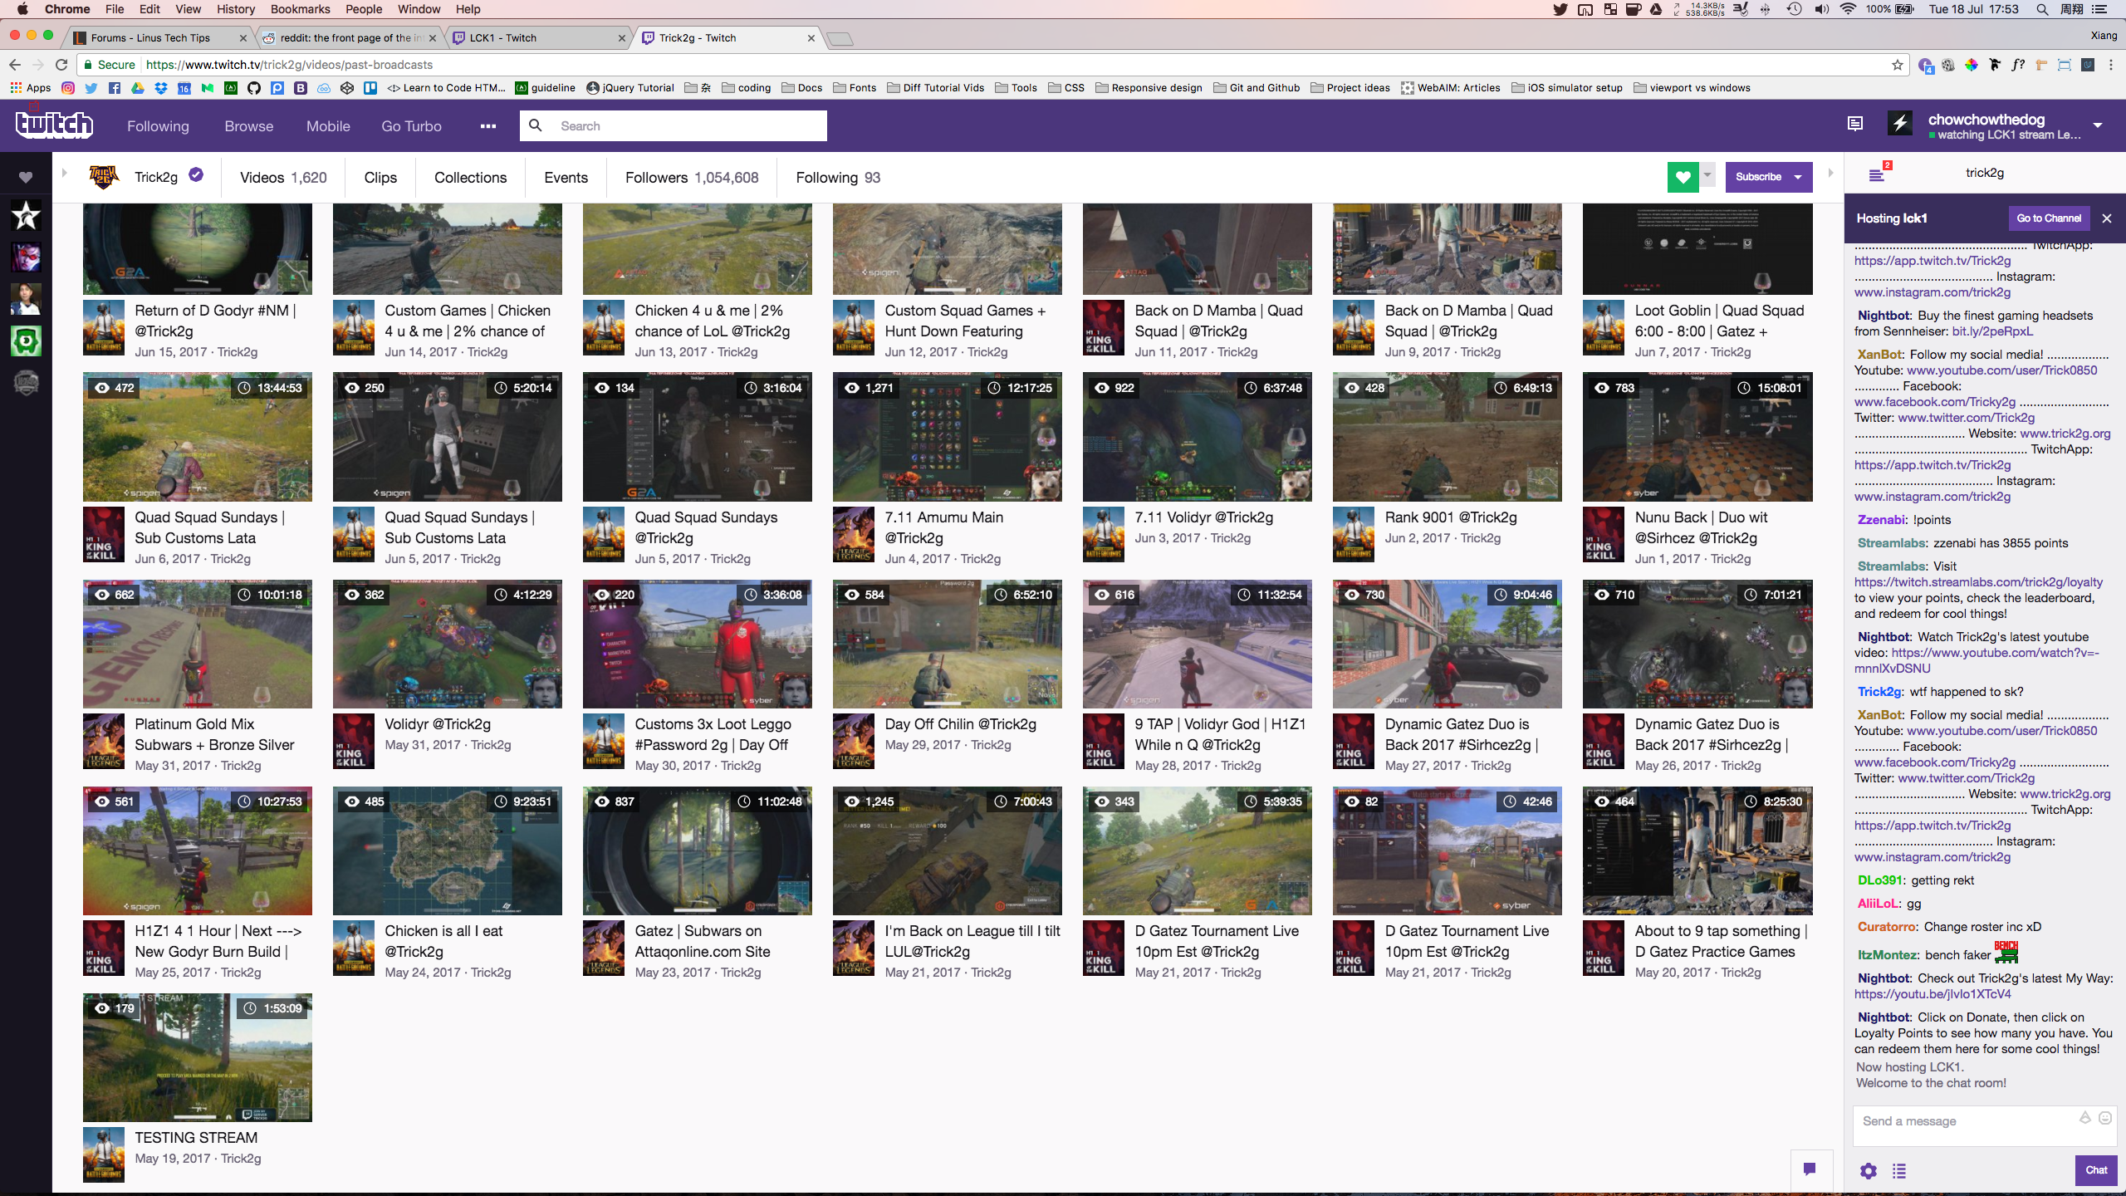Screen dimensions: 2126x1196
Task: Open the GitHub bookmark icon
Action: tap(254, 88)
